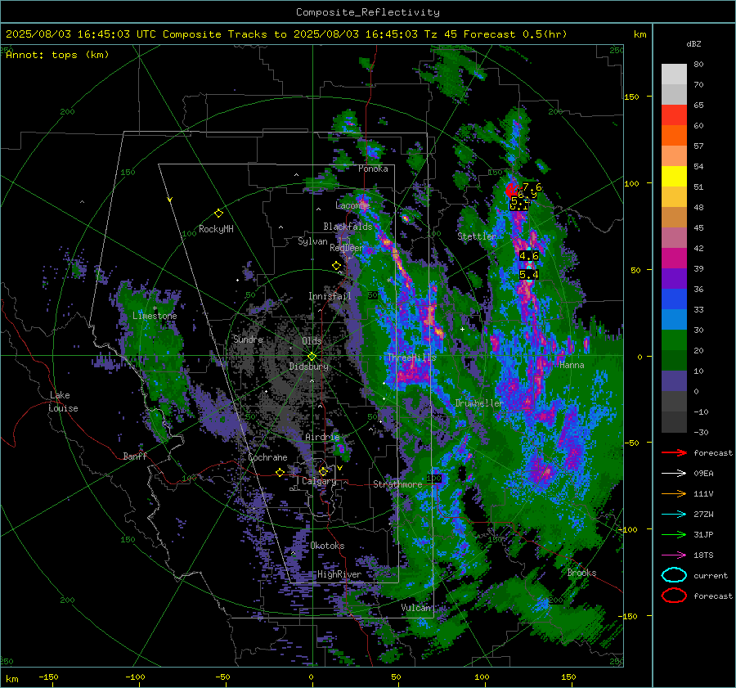
Task: Select the royal blue swatch near label 36
Action: pos(674,299)
